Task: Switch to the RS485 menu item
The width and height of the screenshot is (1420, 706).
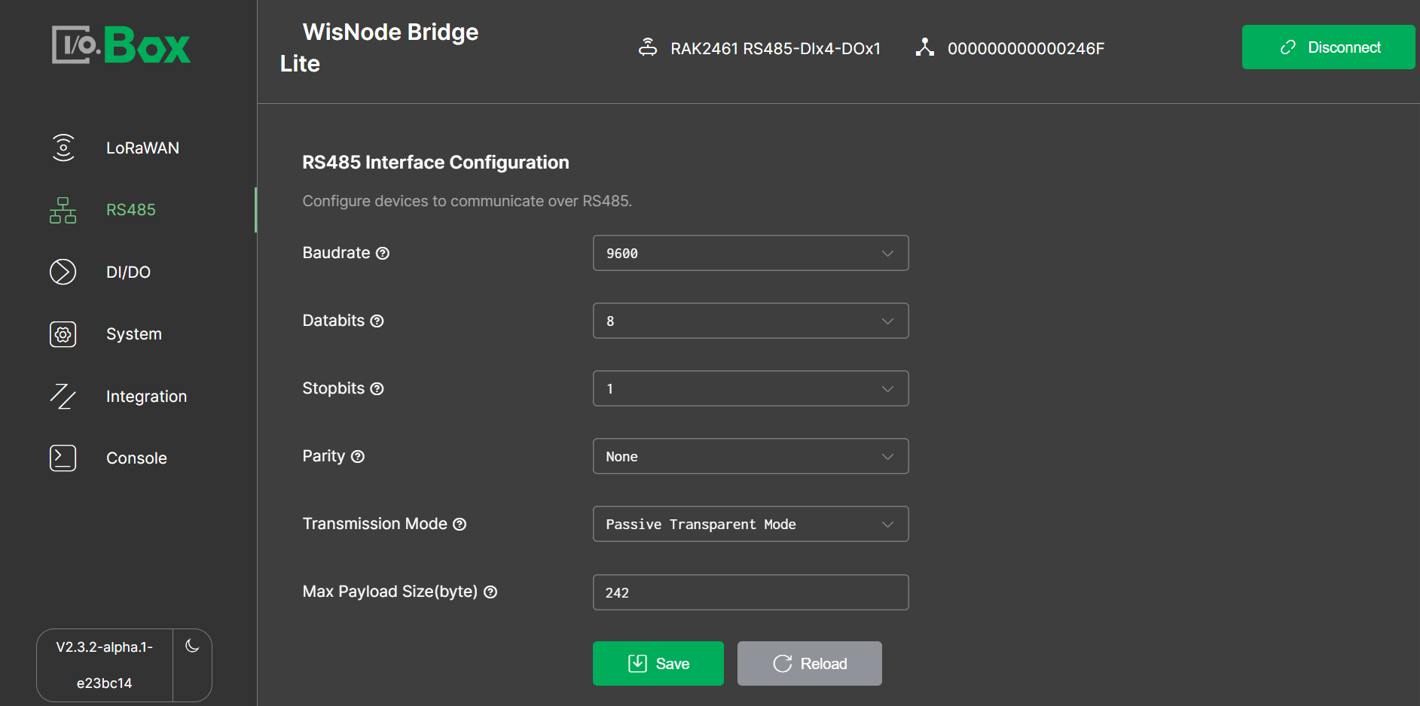Action: (130, 210)
